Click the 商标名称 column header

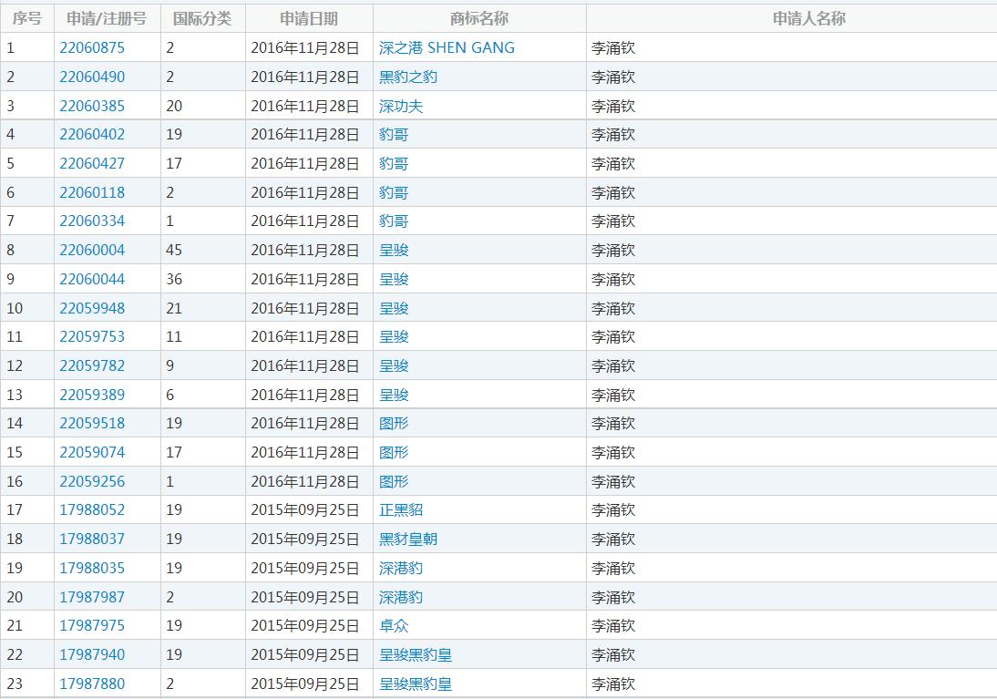point(479,18)
